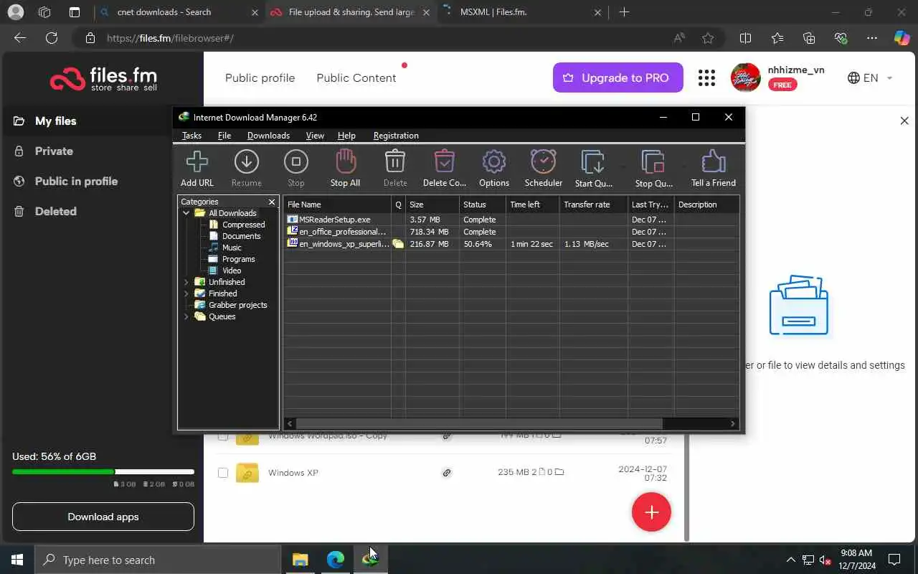The image size is (918, 574).
Task: Switch to MSXML | Files.fm tab
Action: coord(524,12)
